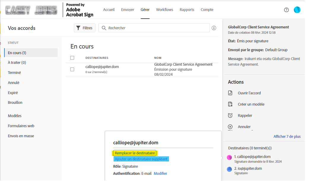Open the Workflows menu item
Viewport: 325px width, 181px height.
(165, 9)
